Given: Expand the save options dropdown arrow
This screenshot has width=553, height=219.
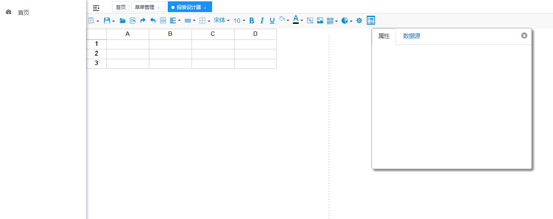Looking at the screenshot, I should tap(113, 21).
